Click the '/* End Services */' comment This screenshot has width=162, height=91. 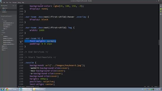click(36, 52)
